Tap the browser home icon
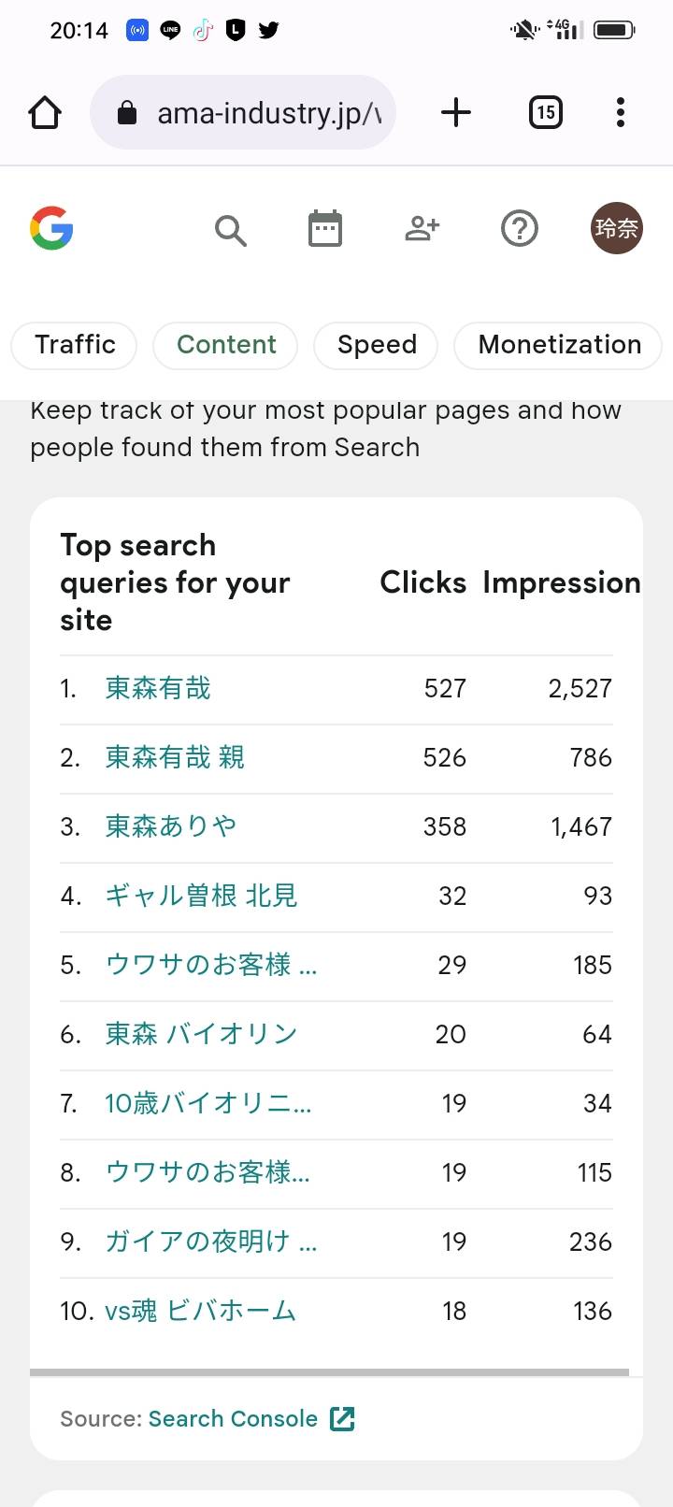 [45, 113]
